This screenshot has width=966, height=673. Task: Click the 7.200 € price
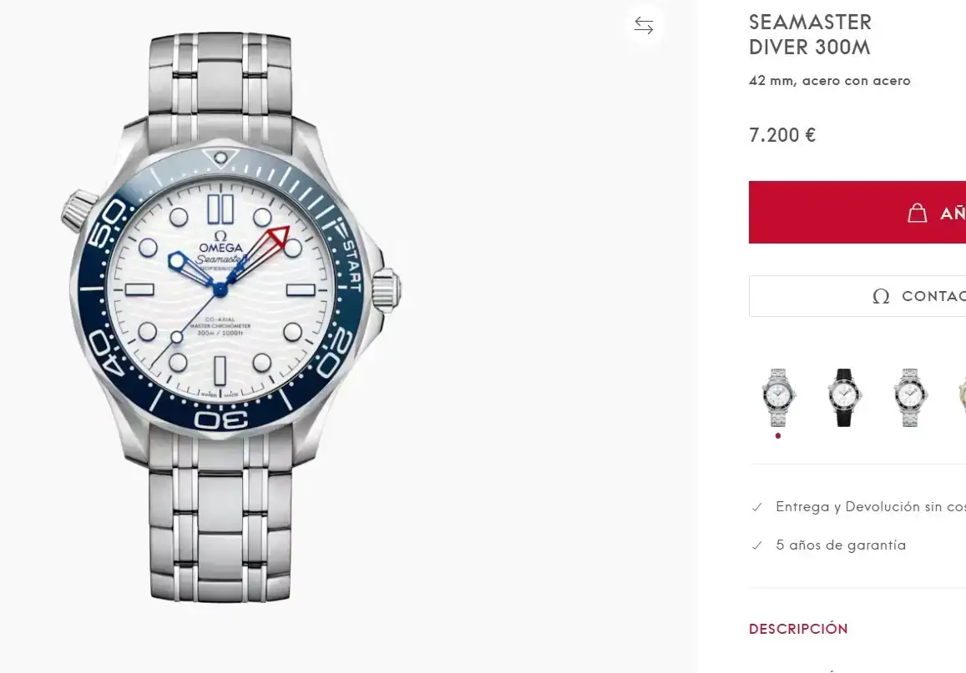pos(782,135)
